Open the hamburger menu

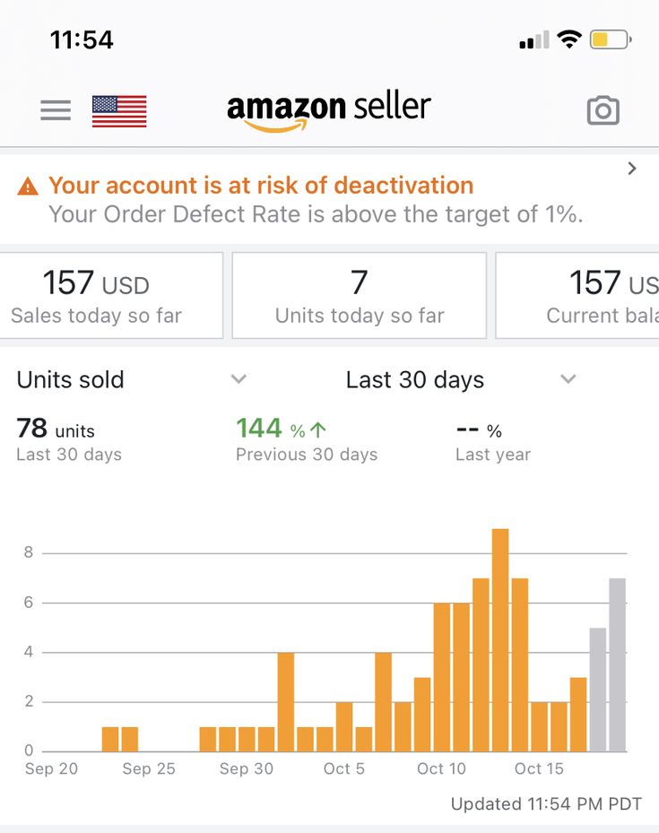(56, 110)
